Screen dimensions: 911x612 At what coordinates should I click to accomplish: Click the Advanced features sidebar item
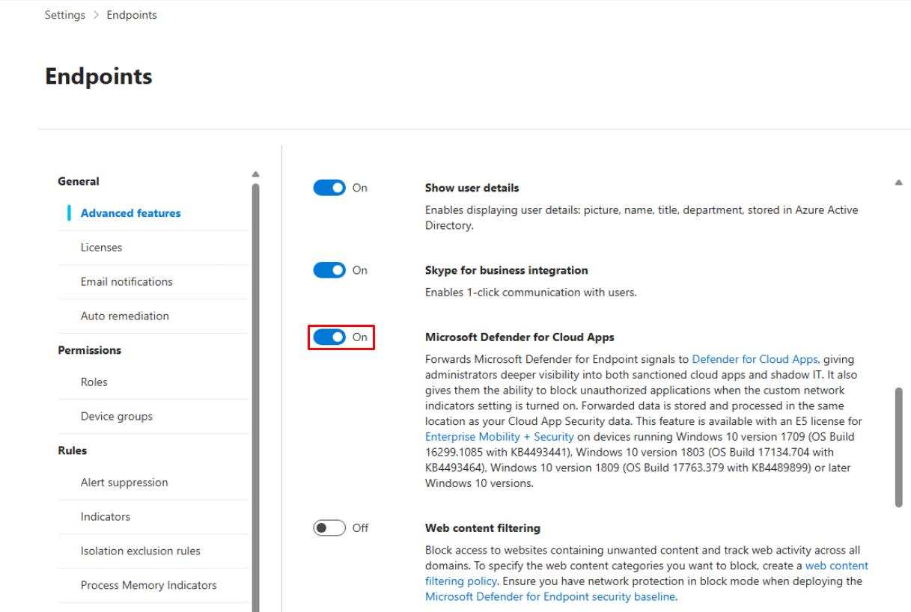(130, 213)
